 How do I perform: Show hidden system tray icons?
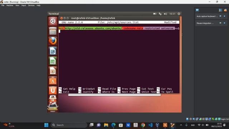point(181,125)
